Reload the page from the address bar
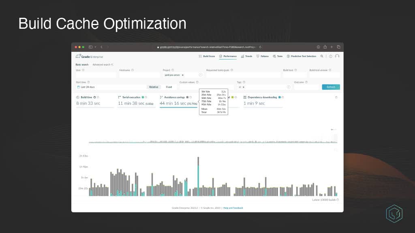The width and height of the screenshot is (415, 233). pyautogui.click(x=261, y=47)
